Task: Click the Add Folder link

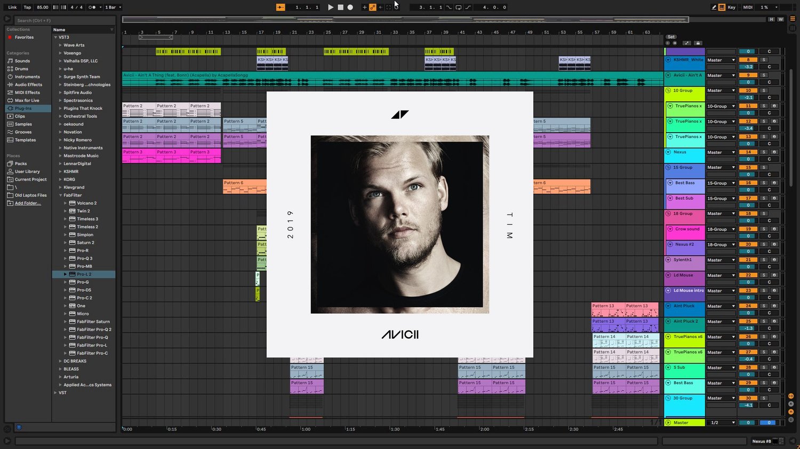Action: (x=28, y=203)
